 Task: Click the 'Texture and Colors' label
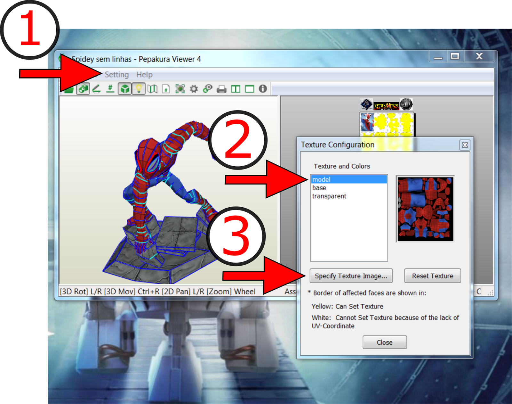click(x=342, y=166)
